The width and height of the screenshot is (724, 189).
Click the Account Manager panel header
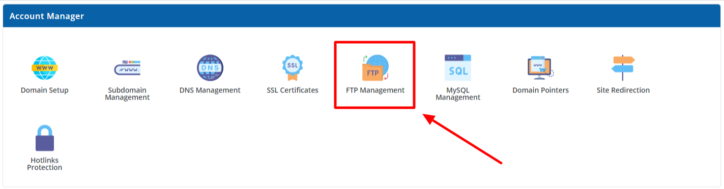point(362,16)
